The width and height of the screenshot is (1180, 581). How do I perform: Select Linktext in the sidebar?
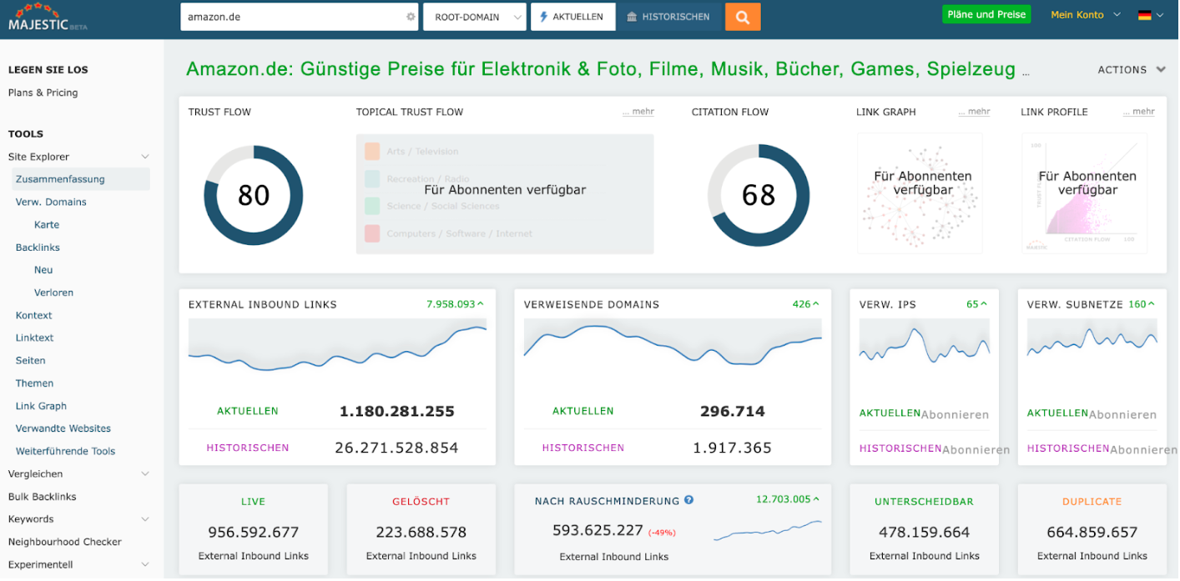click(34, 338)
